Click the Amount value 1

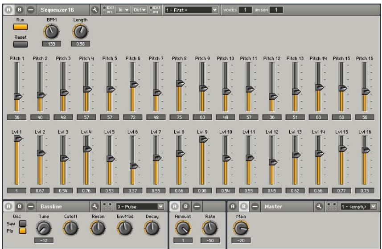(183, 241)
